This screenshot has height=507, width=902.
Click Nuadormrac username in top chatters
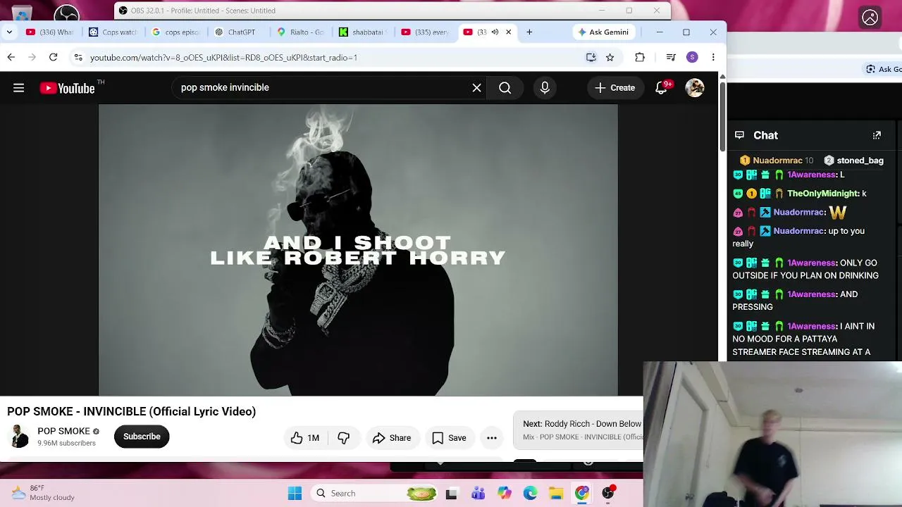pos(777,161)
